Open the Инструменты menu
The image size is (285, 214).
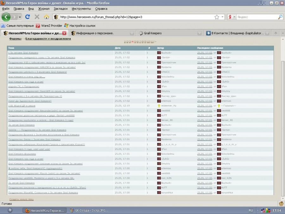click(x=81, y=9)
